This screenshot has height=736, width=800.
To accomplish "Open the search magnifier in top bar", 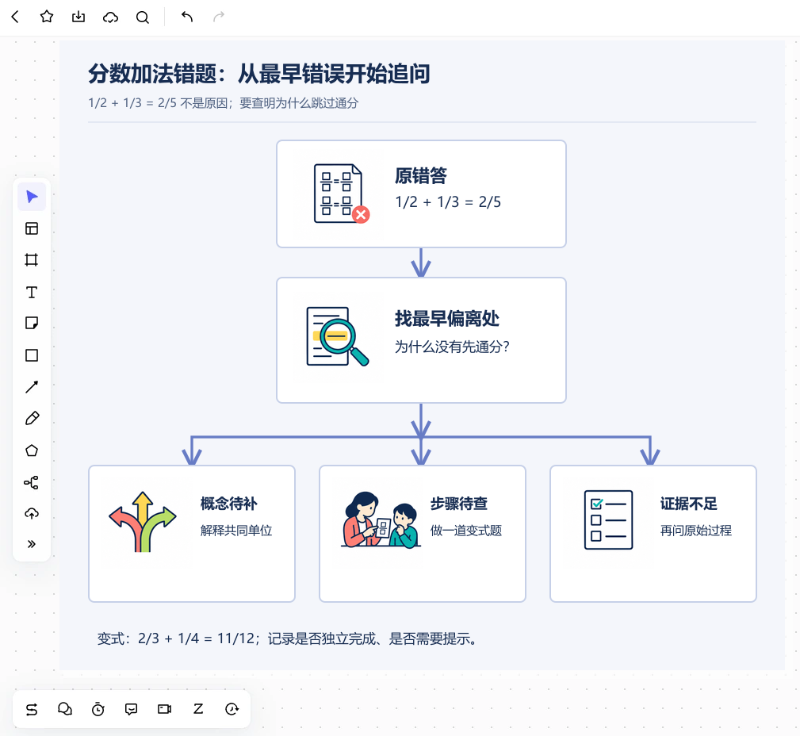I will point(143,17).
